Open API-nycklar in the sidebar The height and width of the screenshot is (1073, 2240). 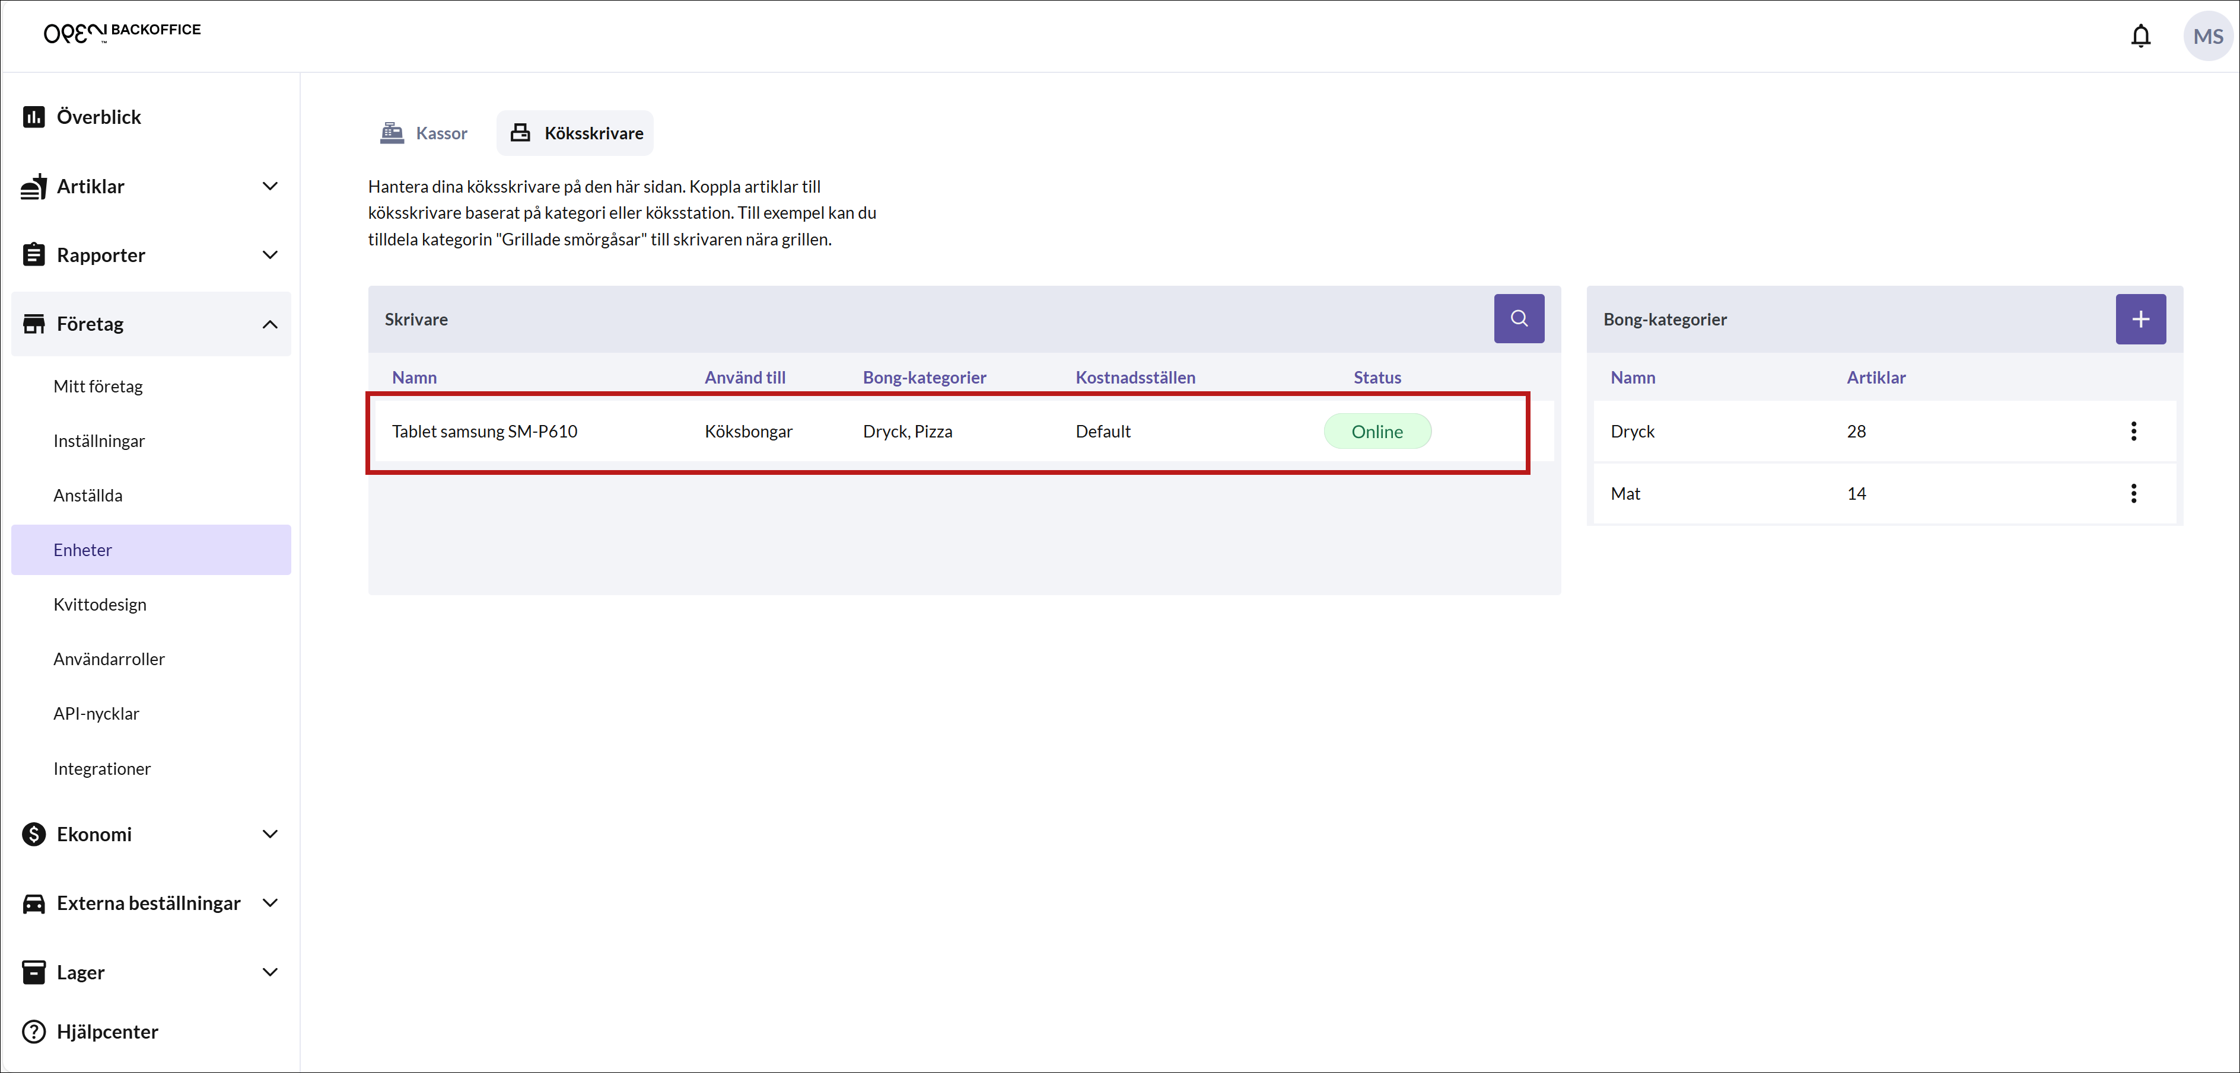(x=97, y=713)
